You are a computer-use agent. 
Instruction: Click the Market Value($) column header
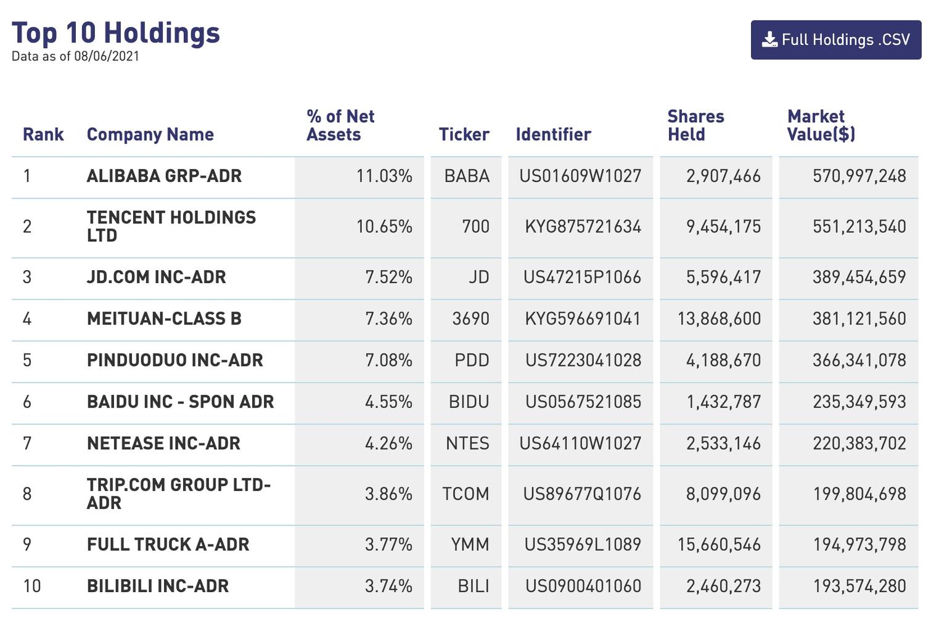[x=821, y=125]
